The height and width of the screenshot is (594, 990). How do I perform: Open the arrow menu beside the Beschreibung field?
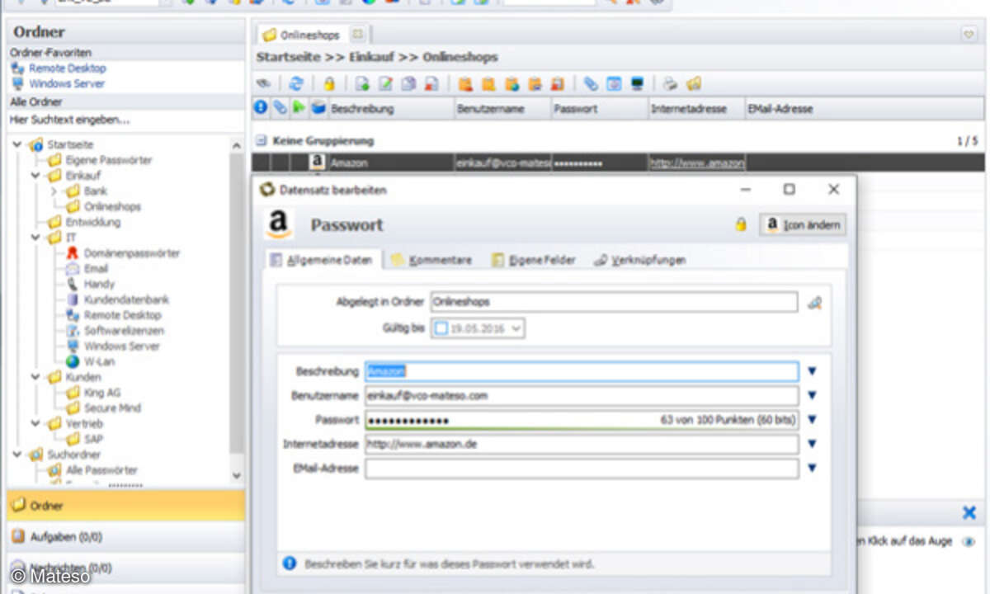812,371
